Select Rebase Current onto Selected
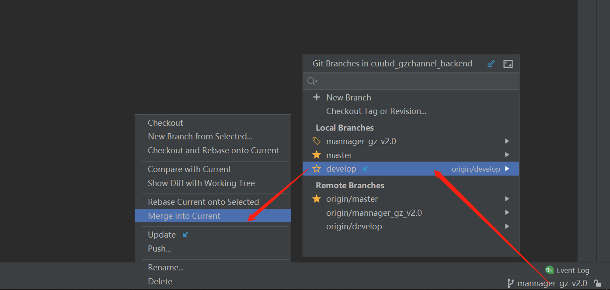The image size is (610, 290). (213, 202)
